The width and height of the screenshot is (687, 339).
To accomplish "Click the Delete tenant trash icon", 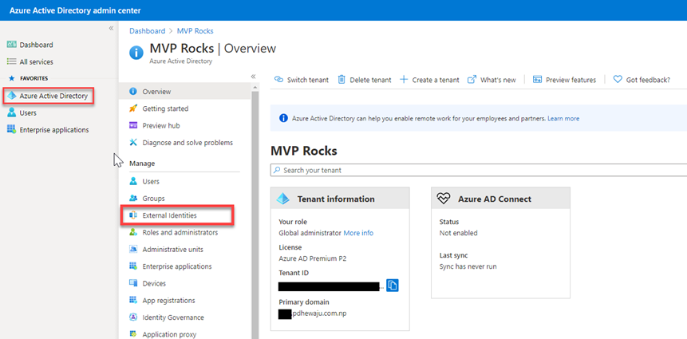I will [x=342, y=79].
